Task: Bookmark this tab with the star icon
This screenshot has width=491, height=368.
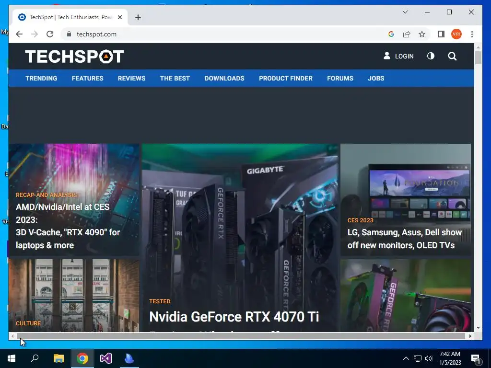Action: click(x=422, y=34)
